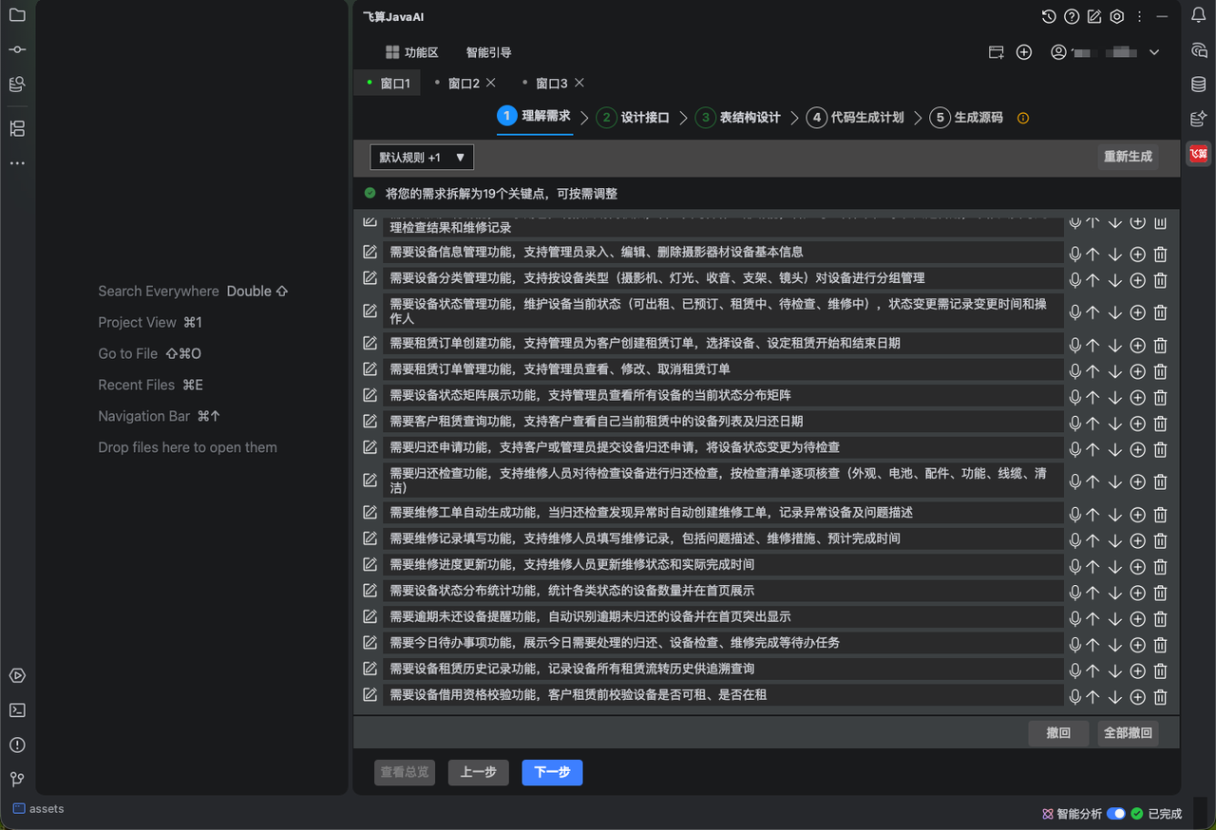
Task: Go to step 3 表结构设计
Action: [x=737, y=118]
